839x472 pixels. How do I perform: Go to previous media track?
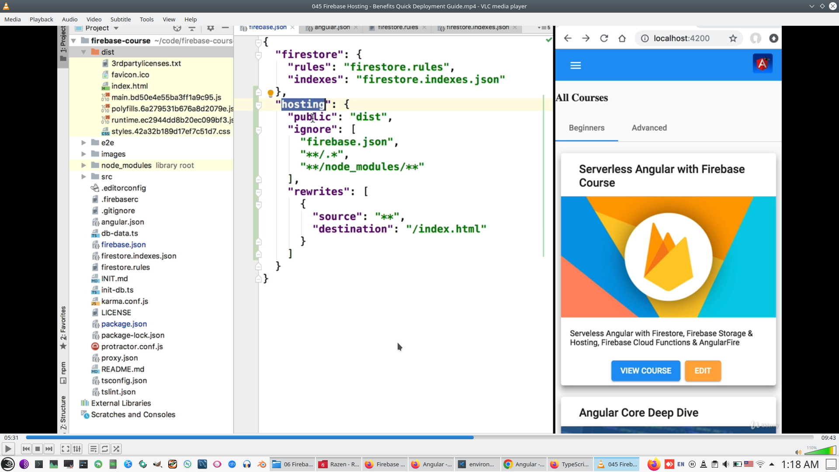tap(26, 449)
